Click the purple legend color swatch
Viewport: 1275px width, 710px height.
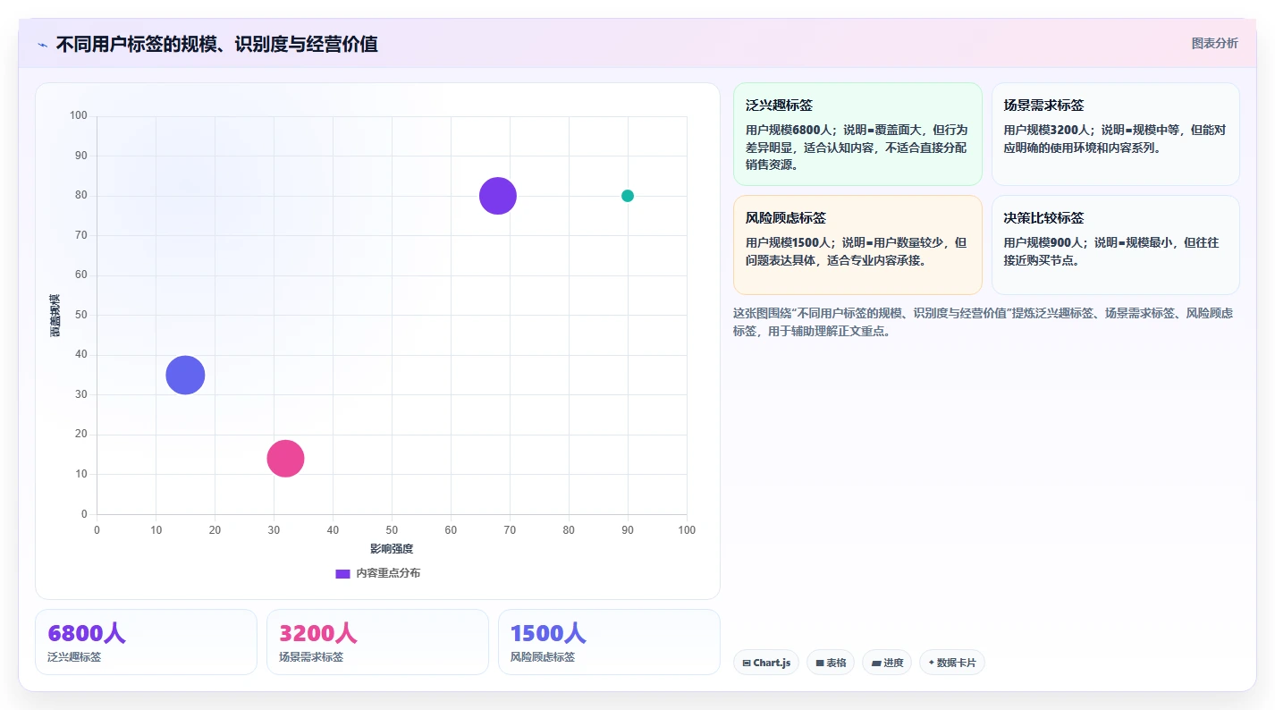pos(342,574)
